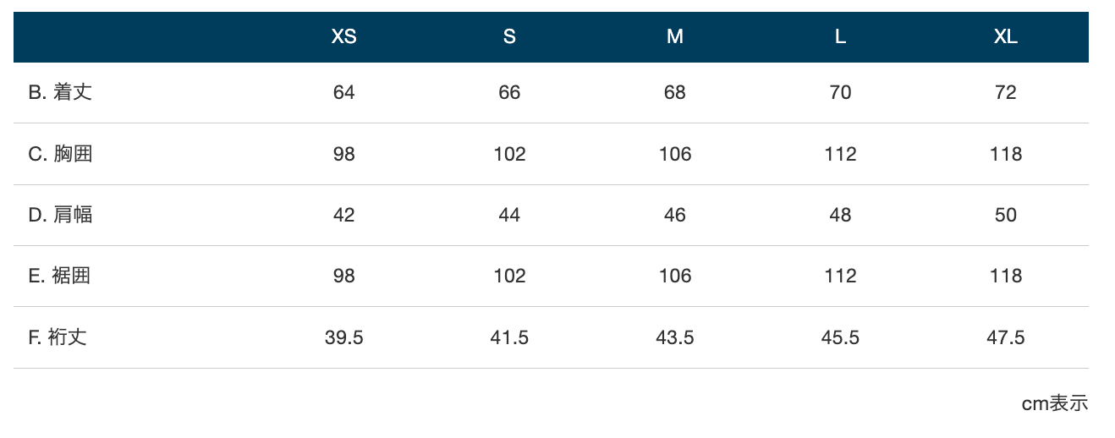Click the 肩幅 value 44 for S

coord(509,215)
